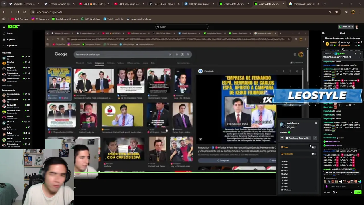Viewport: 364px width, 205px height.
Task: Bookmark page with the star icon
Action: (337, 12)
